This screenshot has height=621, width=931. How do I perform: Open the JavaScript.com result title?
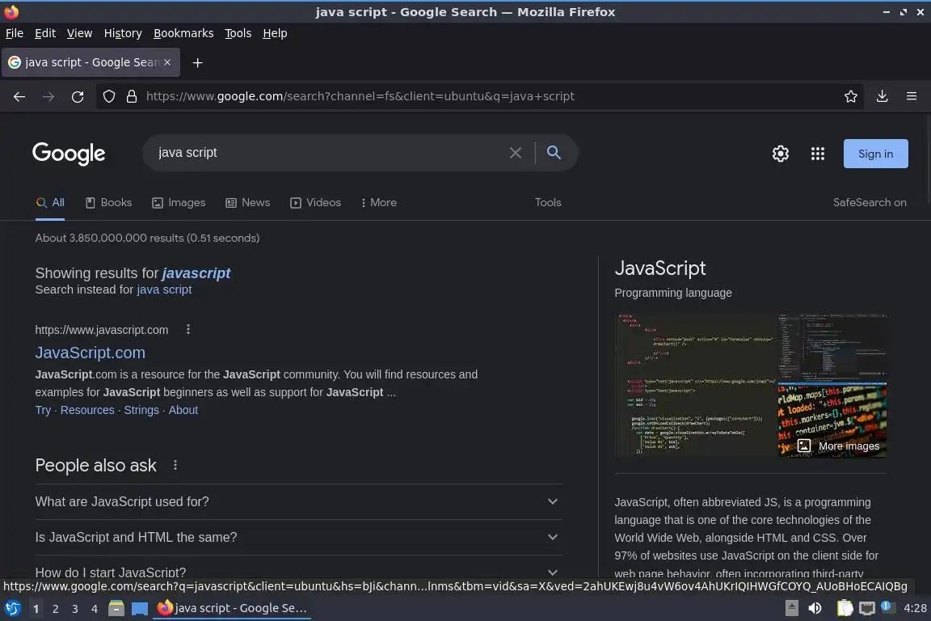pos(91,353)
